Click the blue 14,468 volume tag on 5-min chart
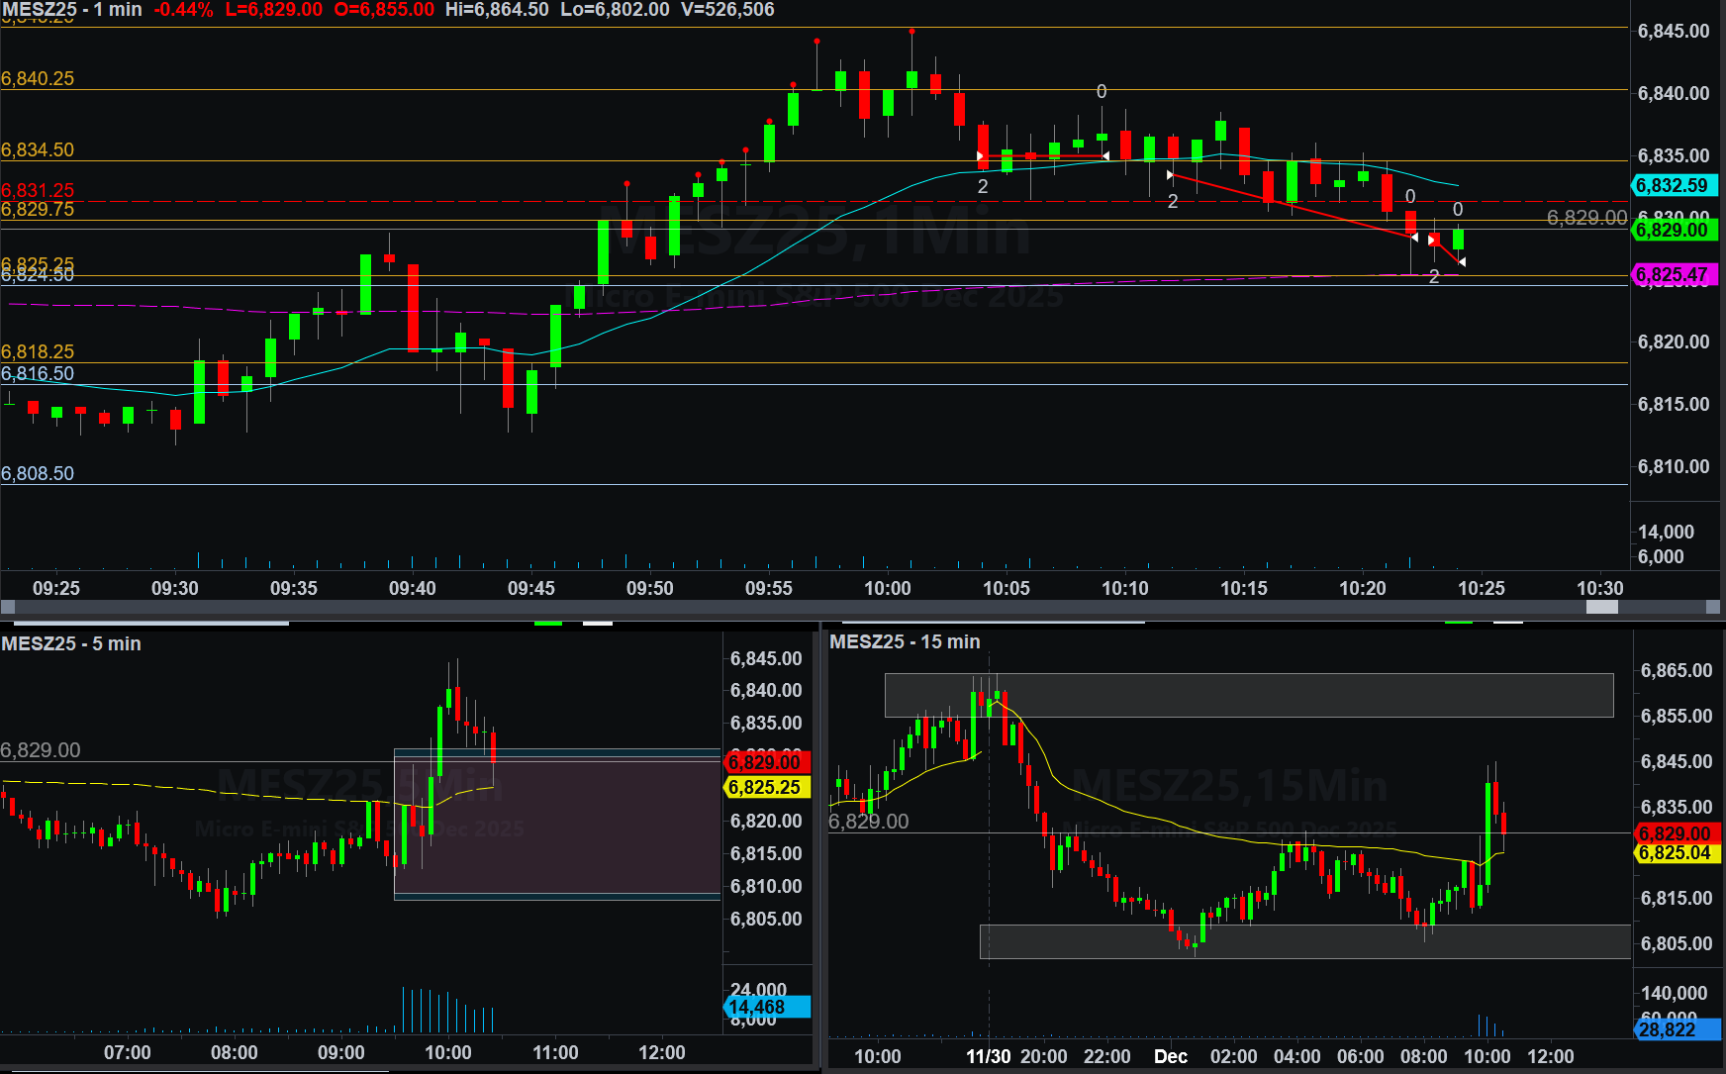Screen dimensions: 1726x1074 pos(766,1007)
